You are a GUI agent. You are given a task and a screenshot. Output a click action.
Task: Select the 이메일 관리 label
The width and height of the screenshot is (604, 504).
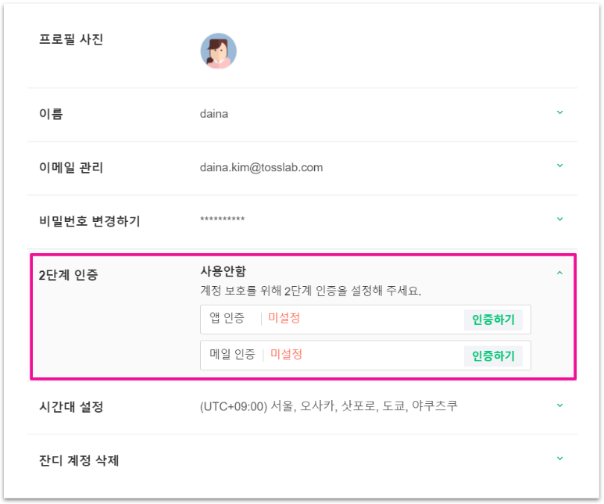(x=71, y=167)
